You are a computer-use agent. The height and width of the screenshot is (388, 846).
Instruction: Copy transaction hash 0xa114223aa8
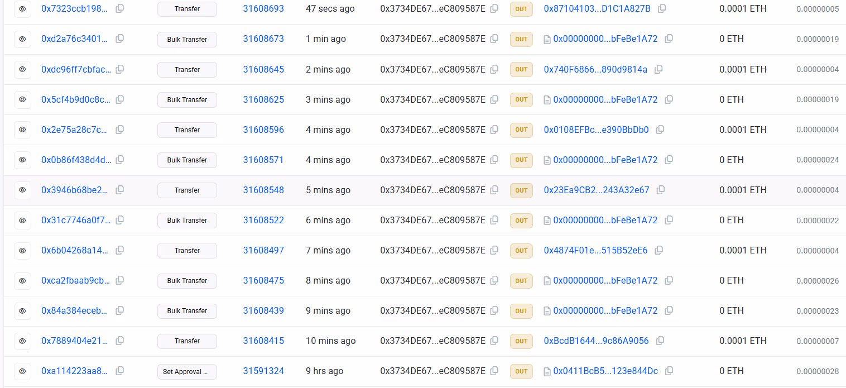click(119, 371)
